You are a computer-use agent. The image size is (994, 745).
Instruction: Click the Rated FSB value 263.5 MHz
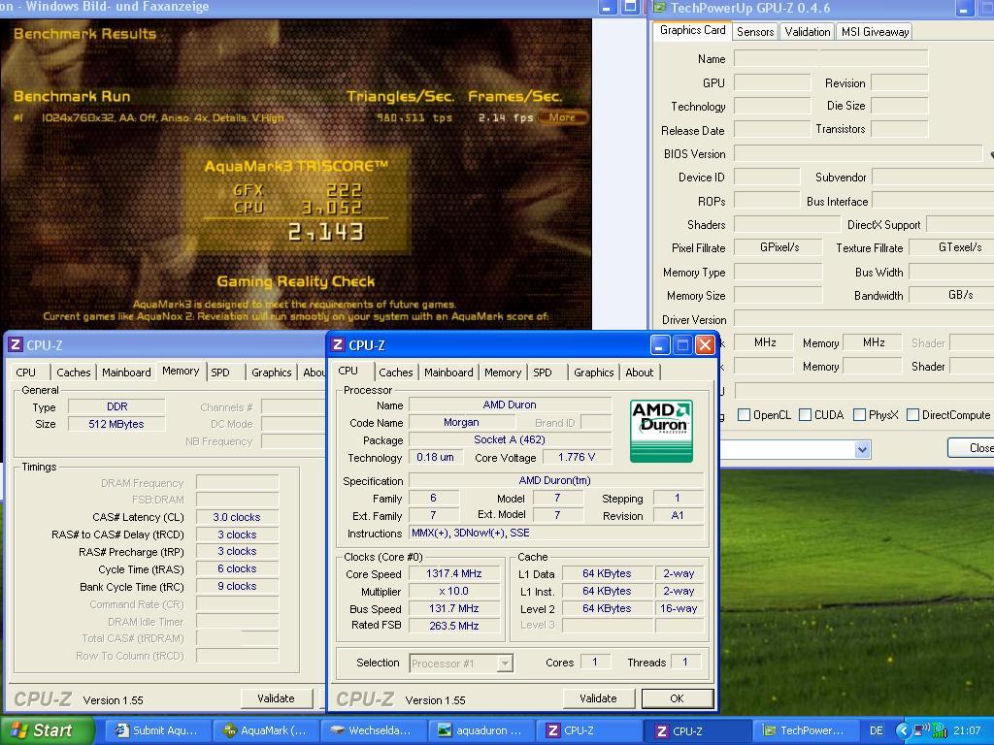(x=454, y=626)
